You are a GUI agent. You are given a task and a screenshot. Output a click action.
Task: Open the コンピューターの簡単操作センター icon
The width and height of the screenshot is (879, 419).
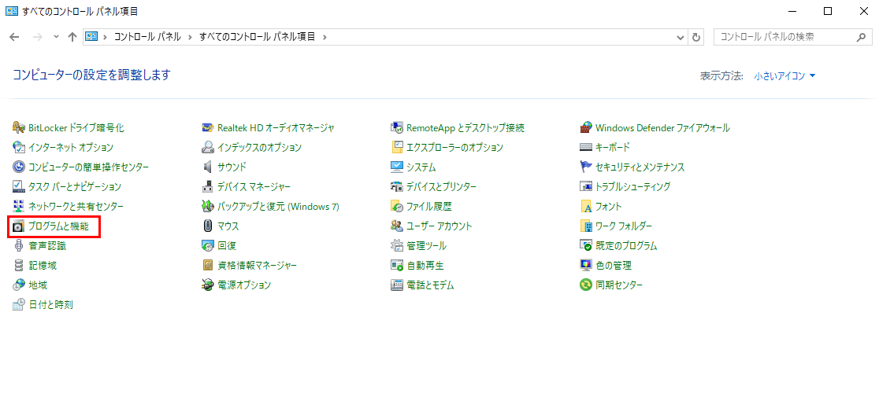[x=18, y=167]
